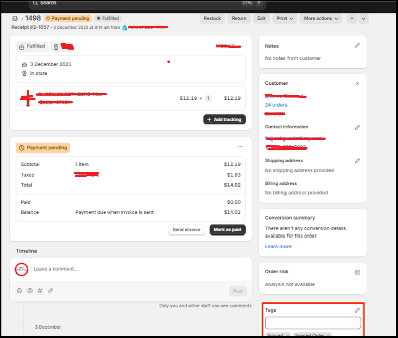Attach a file using the paperclip icon
Image resolution: width=398 pixels, height=338 pixels.
coord(50,291)
